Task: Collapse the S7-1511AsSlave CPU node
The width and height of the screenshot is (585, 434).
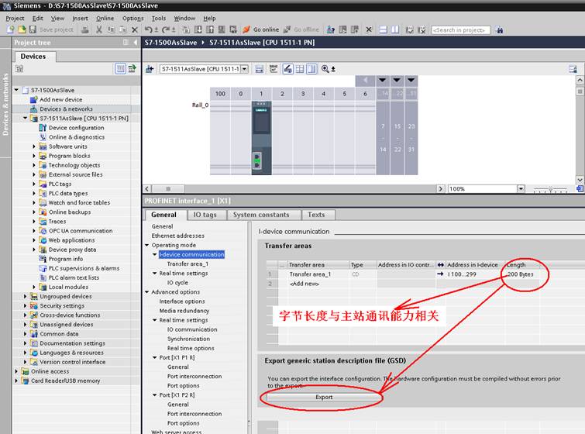Action: click(25, 118)
